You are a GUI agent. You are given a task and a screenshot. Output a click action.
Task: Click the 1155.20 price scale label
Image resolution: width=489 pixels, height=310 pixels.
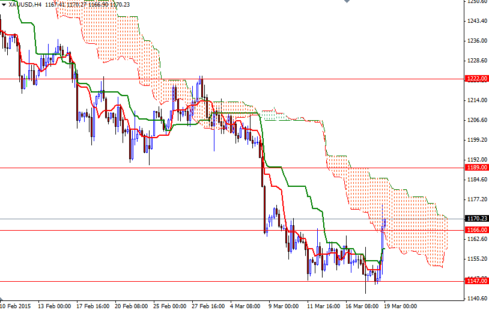(477, 258)
